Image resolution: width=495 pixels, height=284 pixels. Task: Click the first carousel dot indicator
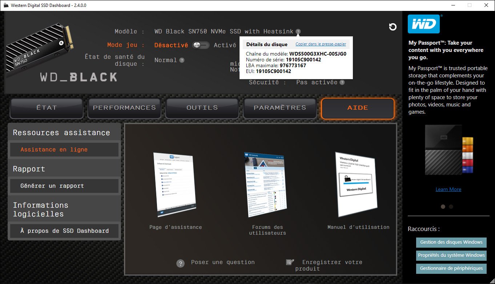(443, 207)
